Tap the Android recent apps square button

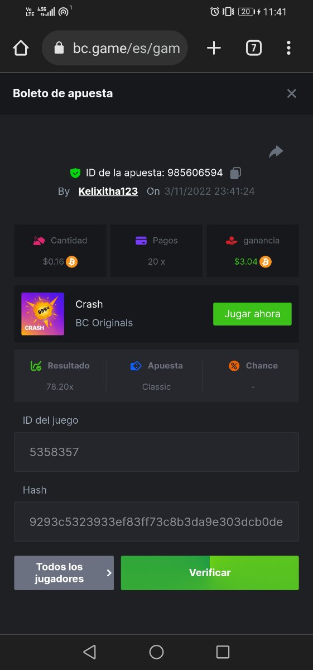point(223,652)
